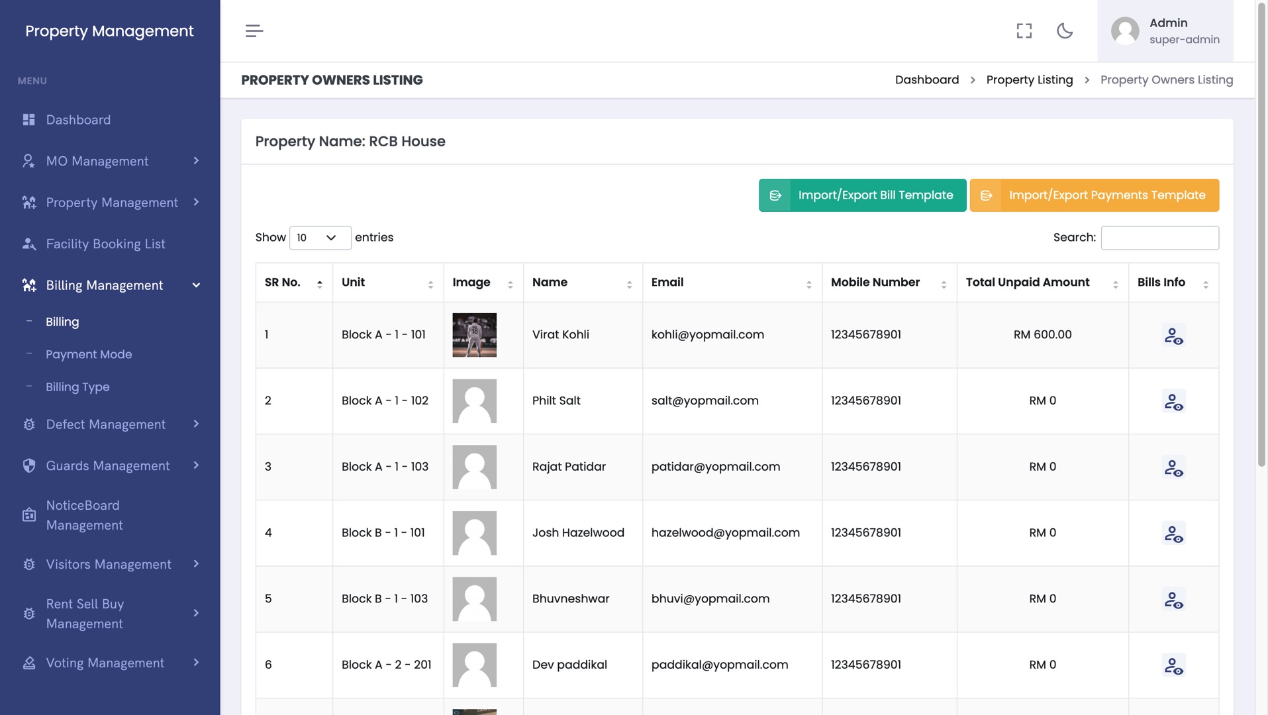Click Import/Export Bill Template button

pyautogui.click(x=862, y=195)
